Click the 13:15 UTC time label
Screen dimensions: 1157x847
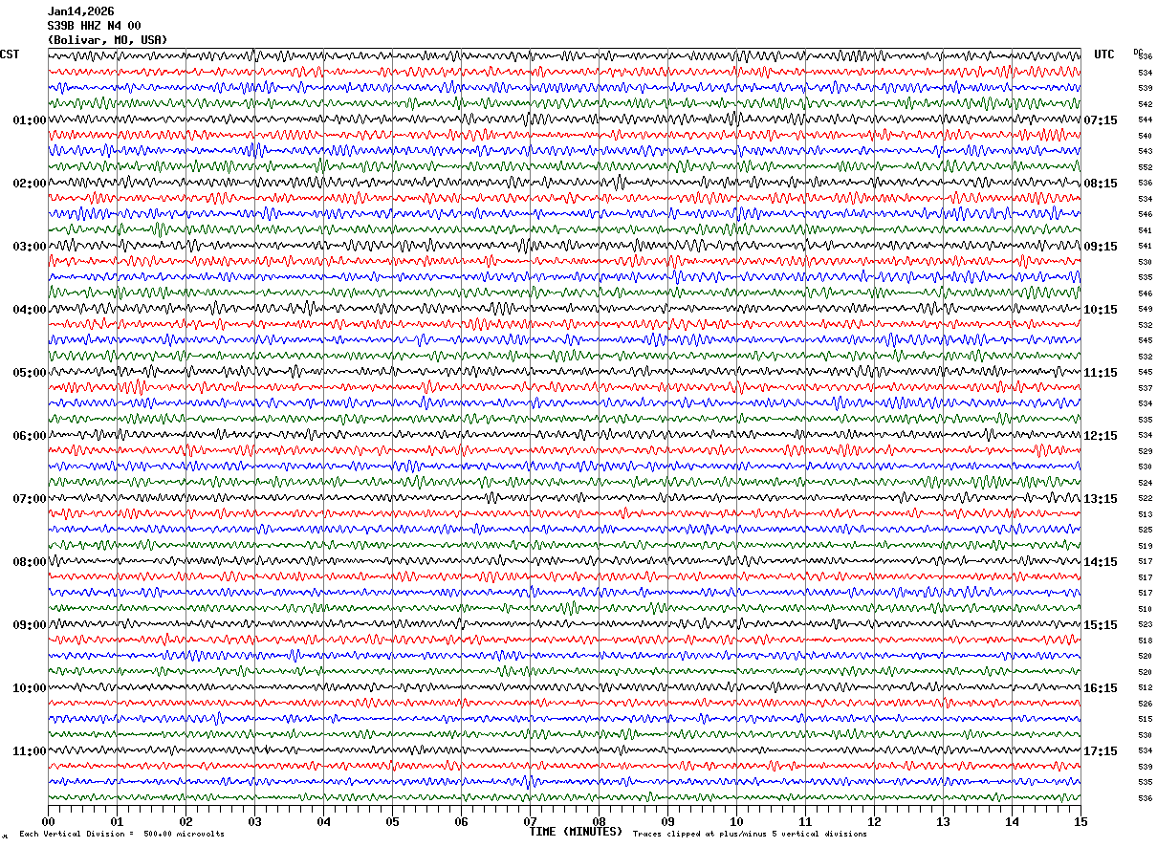click(x=1100, y=499)
